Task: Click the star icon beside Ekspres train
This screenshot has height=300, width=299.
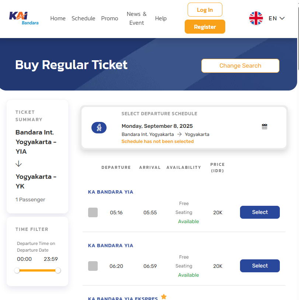Action: pos(164,296)
